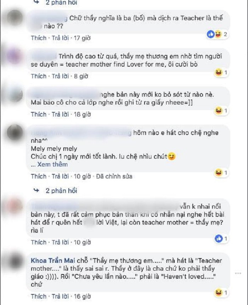Click the commenter avatar beside the first comment
The width and height of the screenshot is (248, 305).
coord(15,18)
